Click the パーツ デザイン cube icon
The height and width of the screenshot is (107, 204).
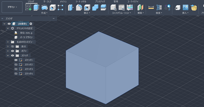(16, 37)
